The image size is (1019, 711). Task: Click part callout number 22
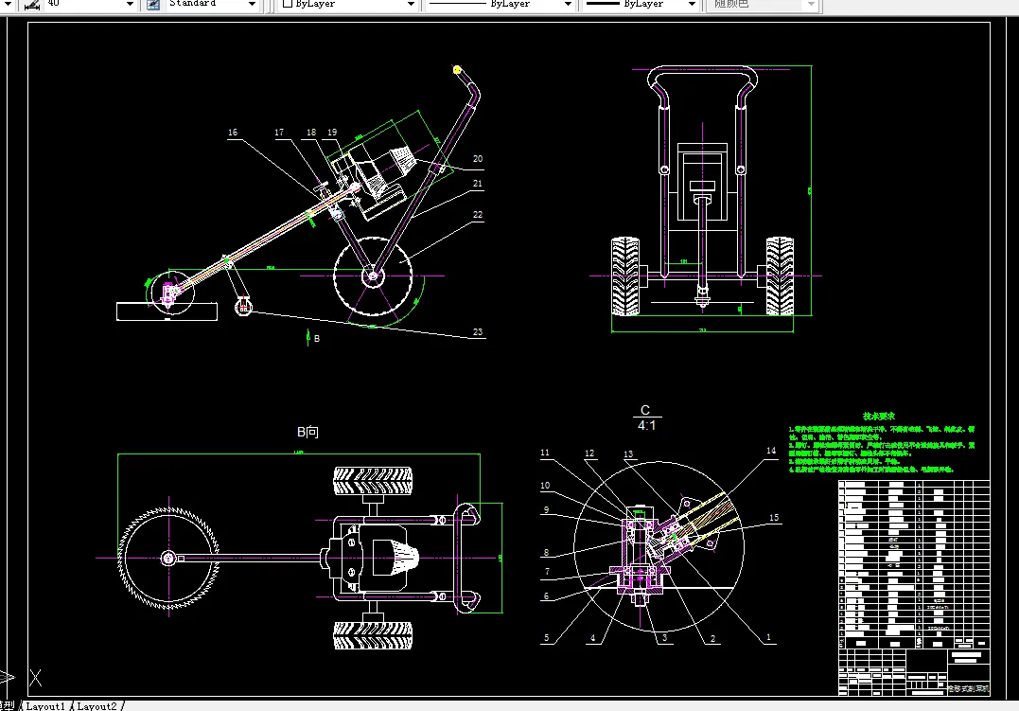pyautogui.click(x=478, y=214)
